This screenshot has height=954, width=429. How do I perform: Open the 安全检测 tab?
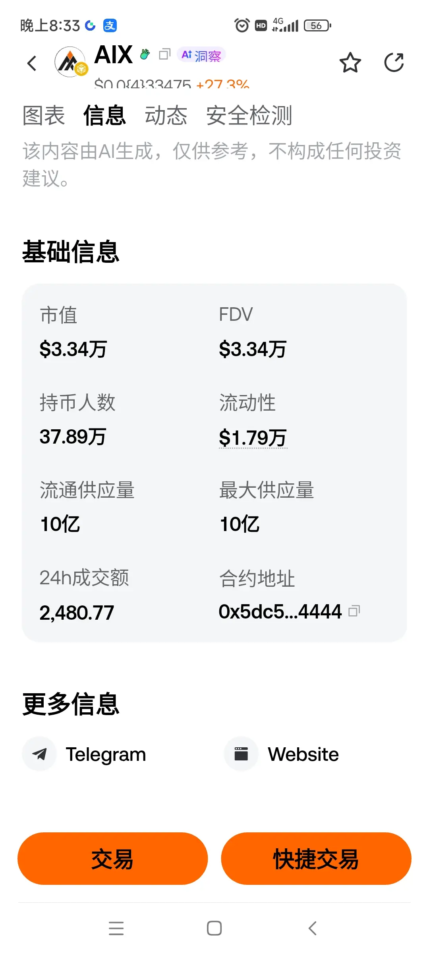tap(249, 116)
